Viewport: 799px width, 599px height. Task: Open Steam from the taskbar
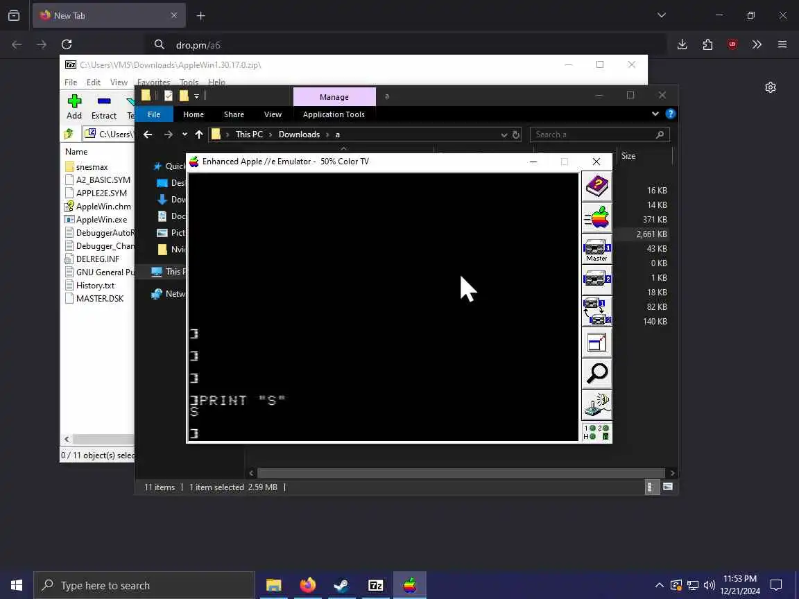pyautogui.click(x=341, y=585)
